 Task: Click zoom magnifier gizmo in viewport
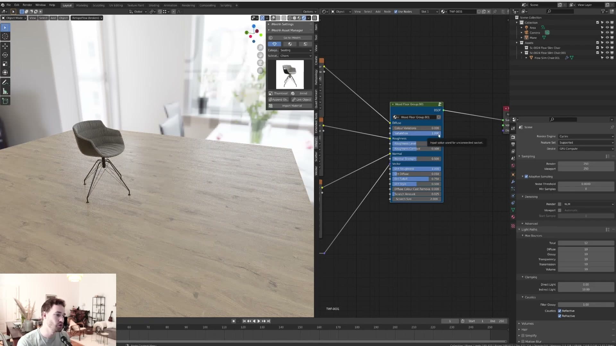click(261, 47)
